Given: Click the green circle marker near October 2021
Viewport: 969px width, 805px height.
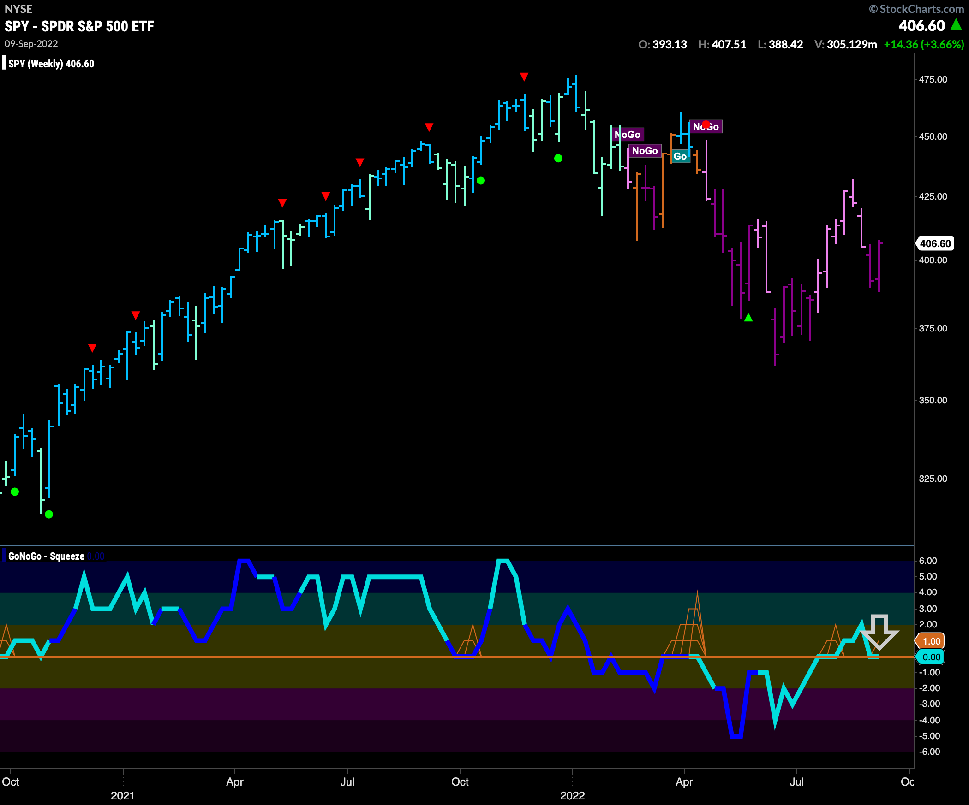Looking at the screenshot, I should click(481, 180).
